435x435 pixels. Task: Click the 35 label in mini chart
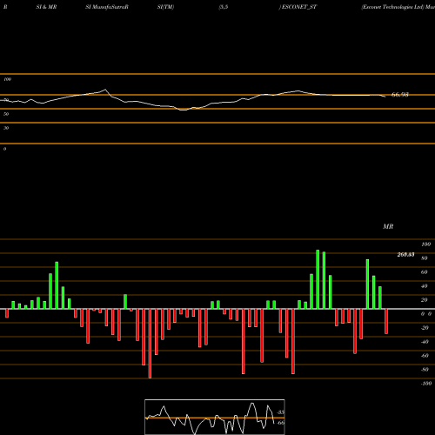[281, 412]
